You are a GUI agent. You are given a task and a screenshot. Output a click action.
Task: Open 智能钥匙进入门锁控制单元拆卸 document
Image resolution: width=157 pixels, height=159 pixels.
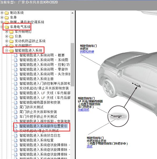(x=45, y=83)
